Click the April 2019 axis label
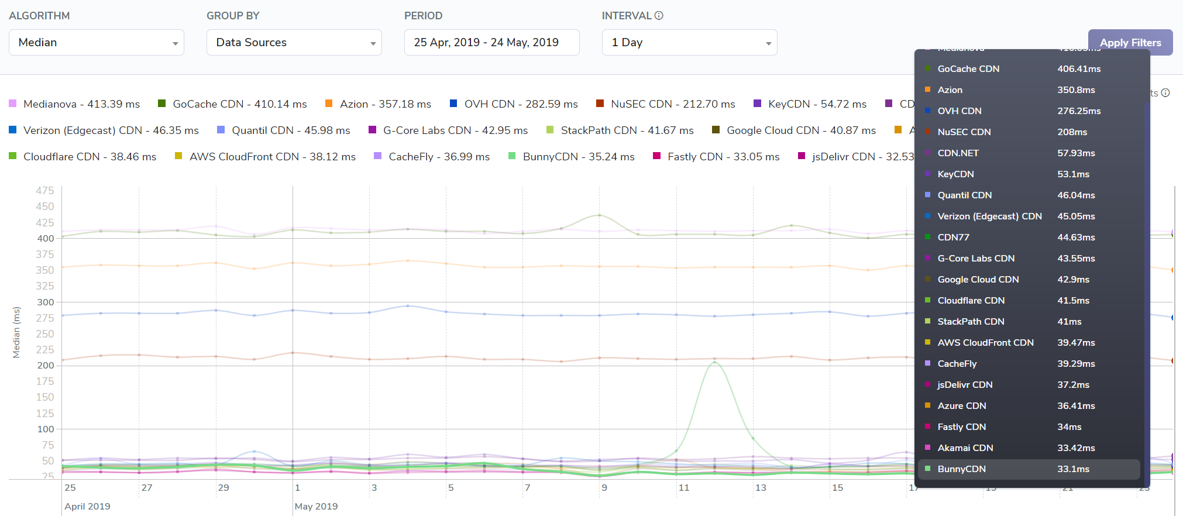The height and width of the screenshot is (523, 1183). tap(87, 507)
